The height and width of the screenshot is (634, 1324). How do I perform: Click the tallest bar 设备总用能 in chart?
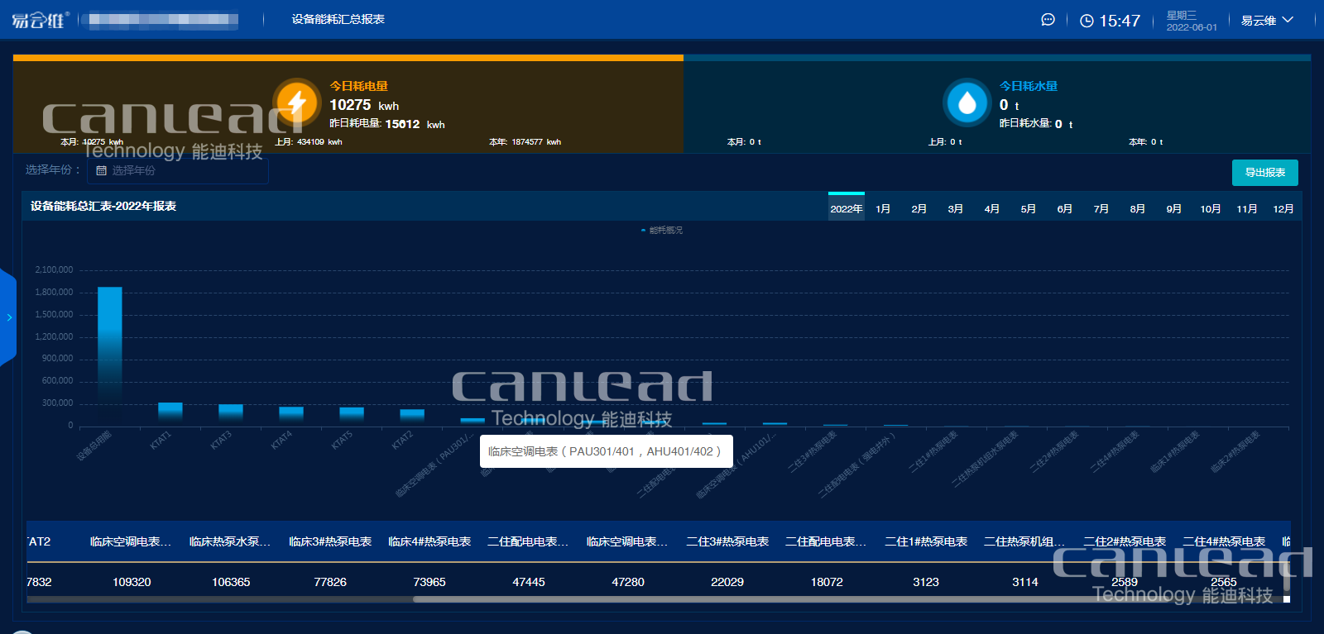(110, 355)
